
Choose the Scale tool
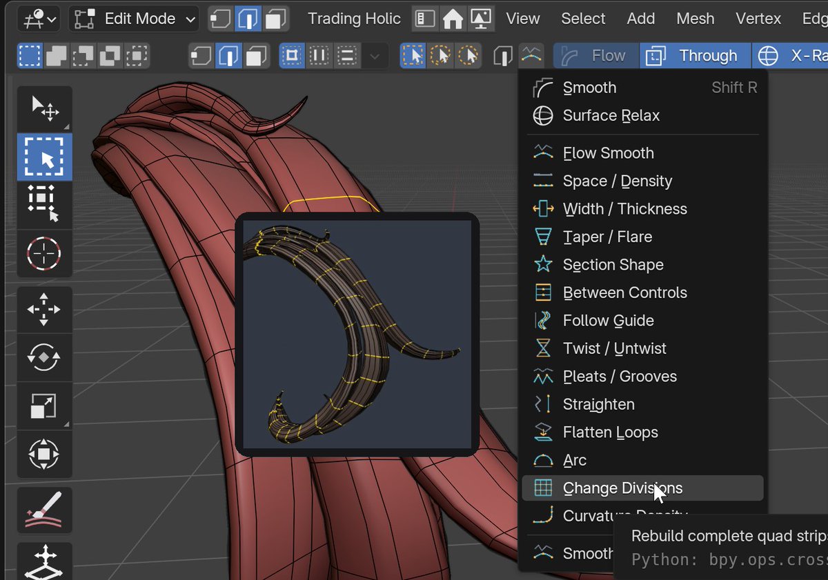coord(45,406)
